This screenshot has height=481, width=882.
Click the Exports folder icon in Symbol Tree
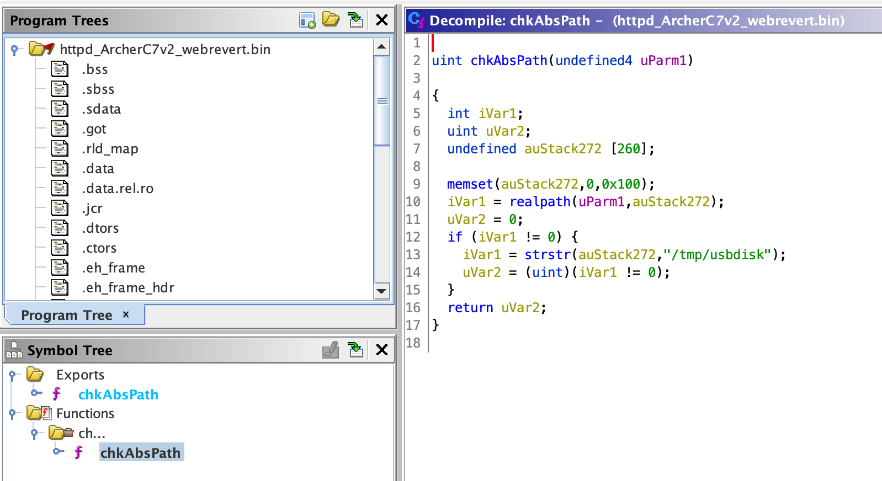pos(35,375)
